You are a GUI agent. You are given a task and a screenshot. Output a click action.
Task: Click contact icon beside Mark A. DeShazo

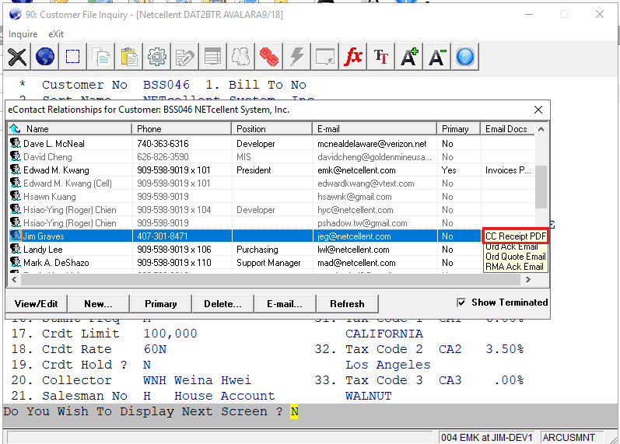[x=16, y=262]
